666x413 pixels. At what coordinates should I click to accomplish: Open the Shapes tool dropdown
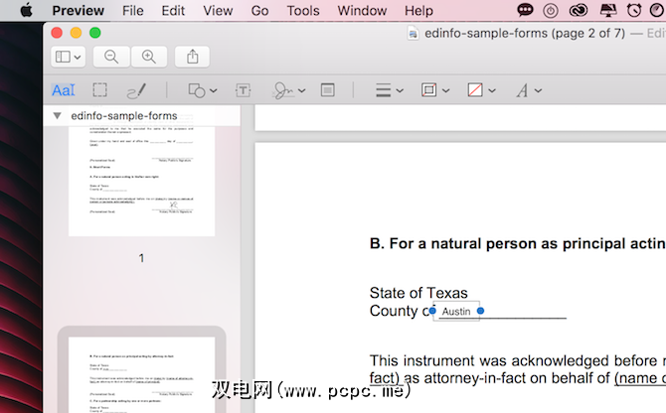203,90
